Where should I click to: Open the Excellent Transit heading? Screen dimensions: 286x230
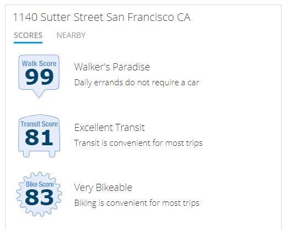click(x=110, y=128)
